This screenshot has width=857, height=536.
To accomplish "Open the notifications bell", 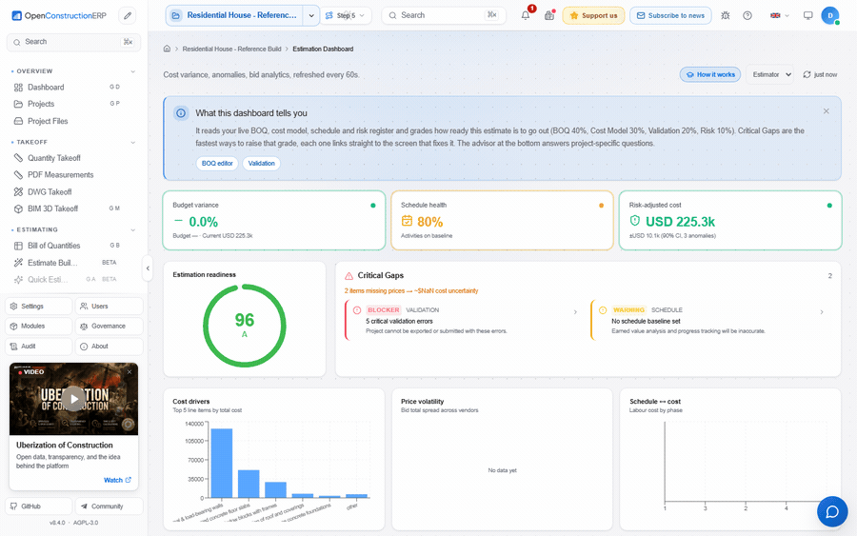I will click(x=526, y=15).
